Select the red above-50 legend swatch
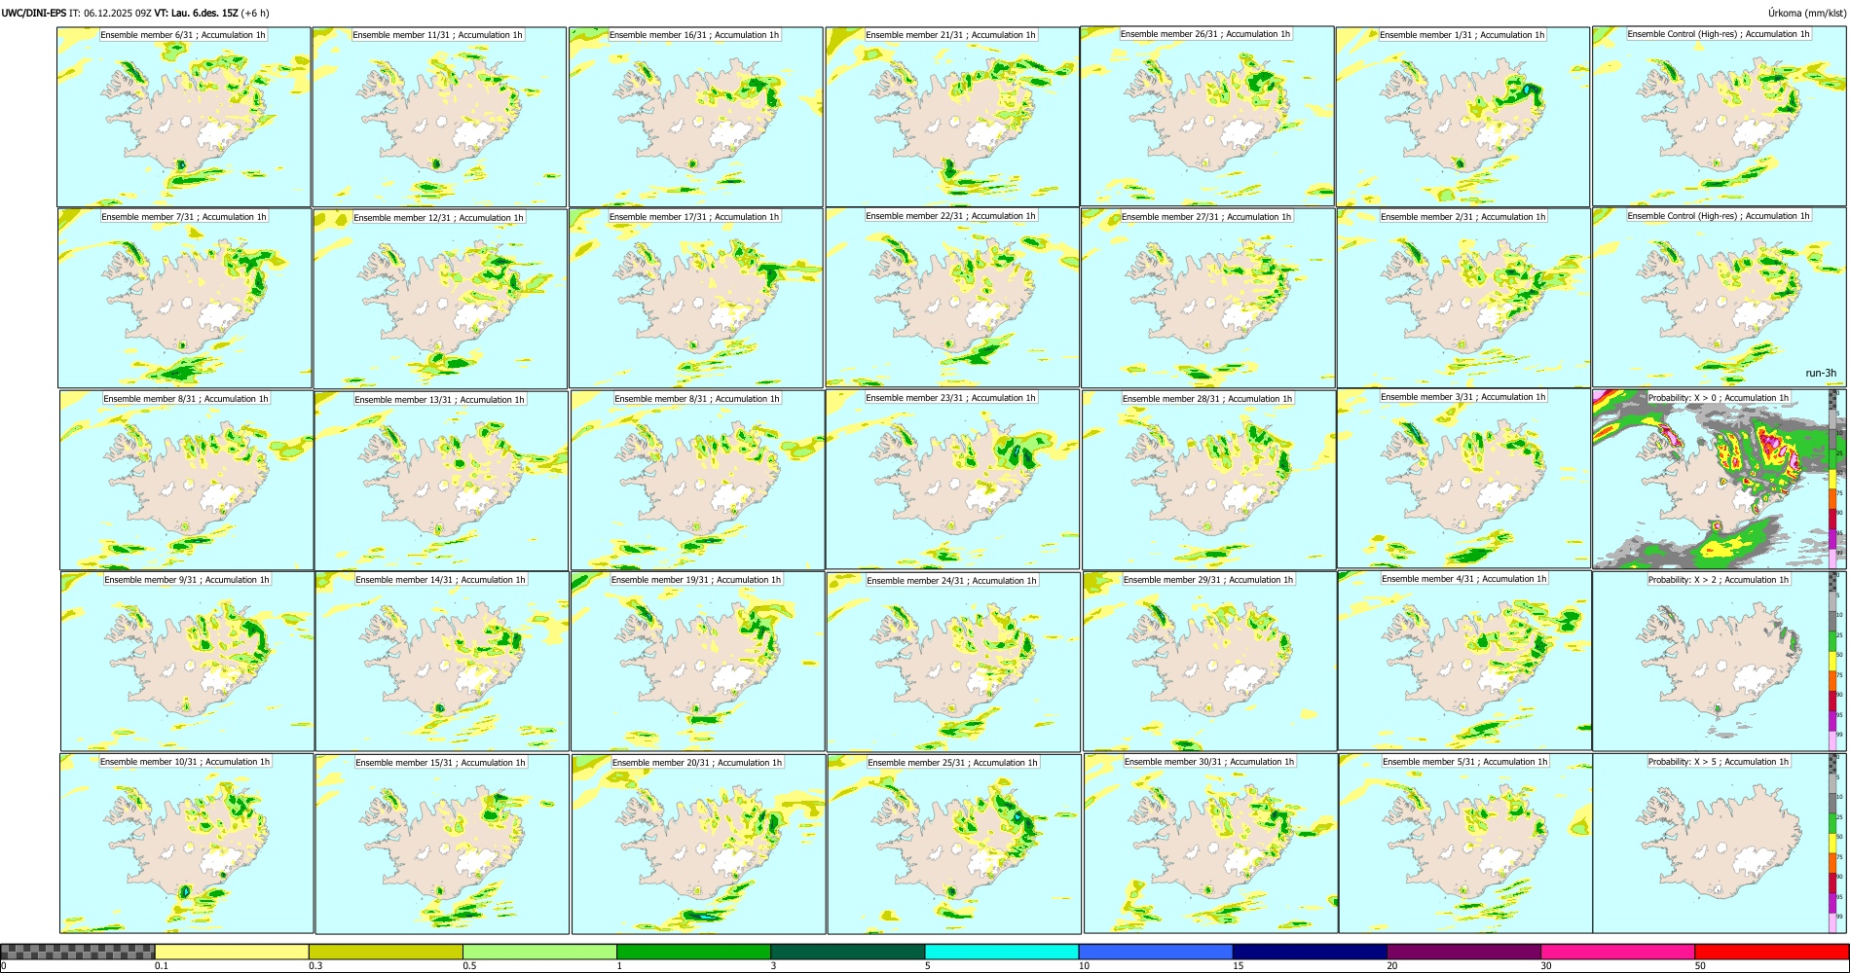 [1771, 952]
